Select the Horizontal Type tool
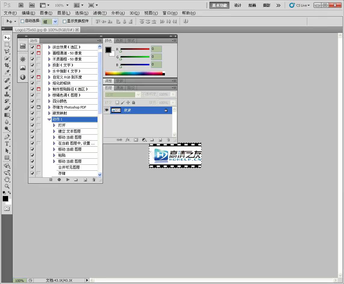The width and height of the screenshot is (344, 284). 7,144
